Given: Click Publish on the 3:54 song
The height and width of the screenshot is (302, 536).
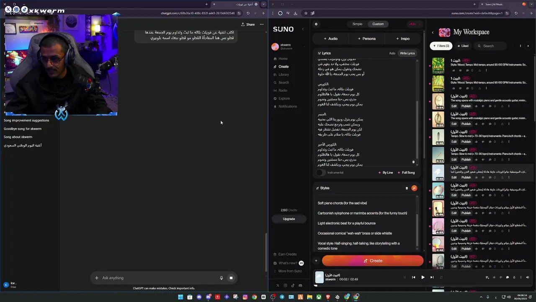Looking at the screenshot, I should [466, 106].
